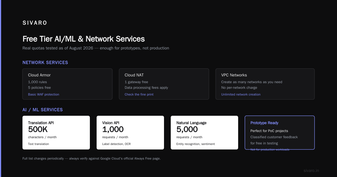Viewport: 337px width, 177px height.
Task: Select the 'Free Tier AI/ML & Network Services' heading
Action: pyautogui.click(x=84, y=39)
